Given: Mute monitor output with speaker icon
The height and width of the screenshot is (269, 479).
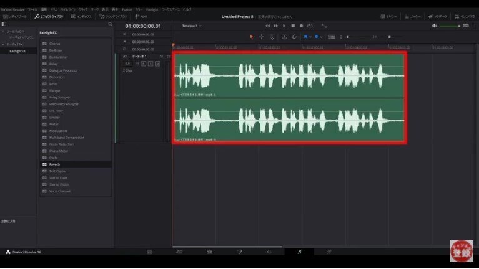Looking at the screenshot, I should 434,26.
